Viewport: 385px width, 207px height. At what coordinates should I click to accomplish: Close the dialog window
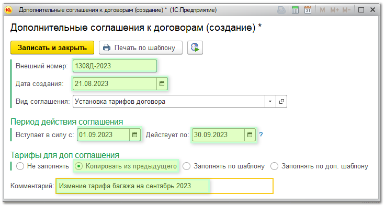pos(372,10)
